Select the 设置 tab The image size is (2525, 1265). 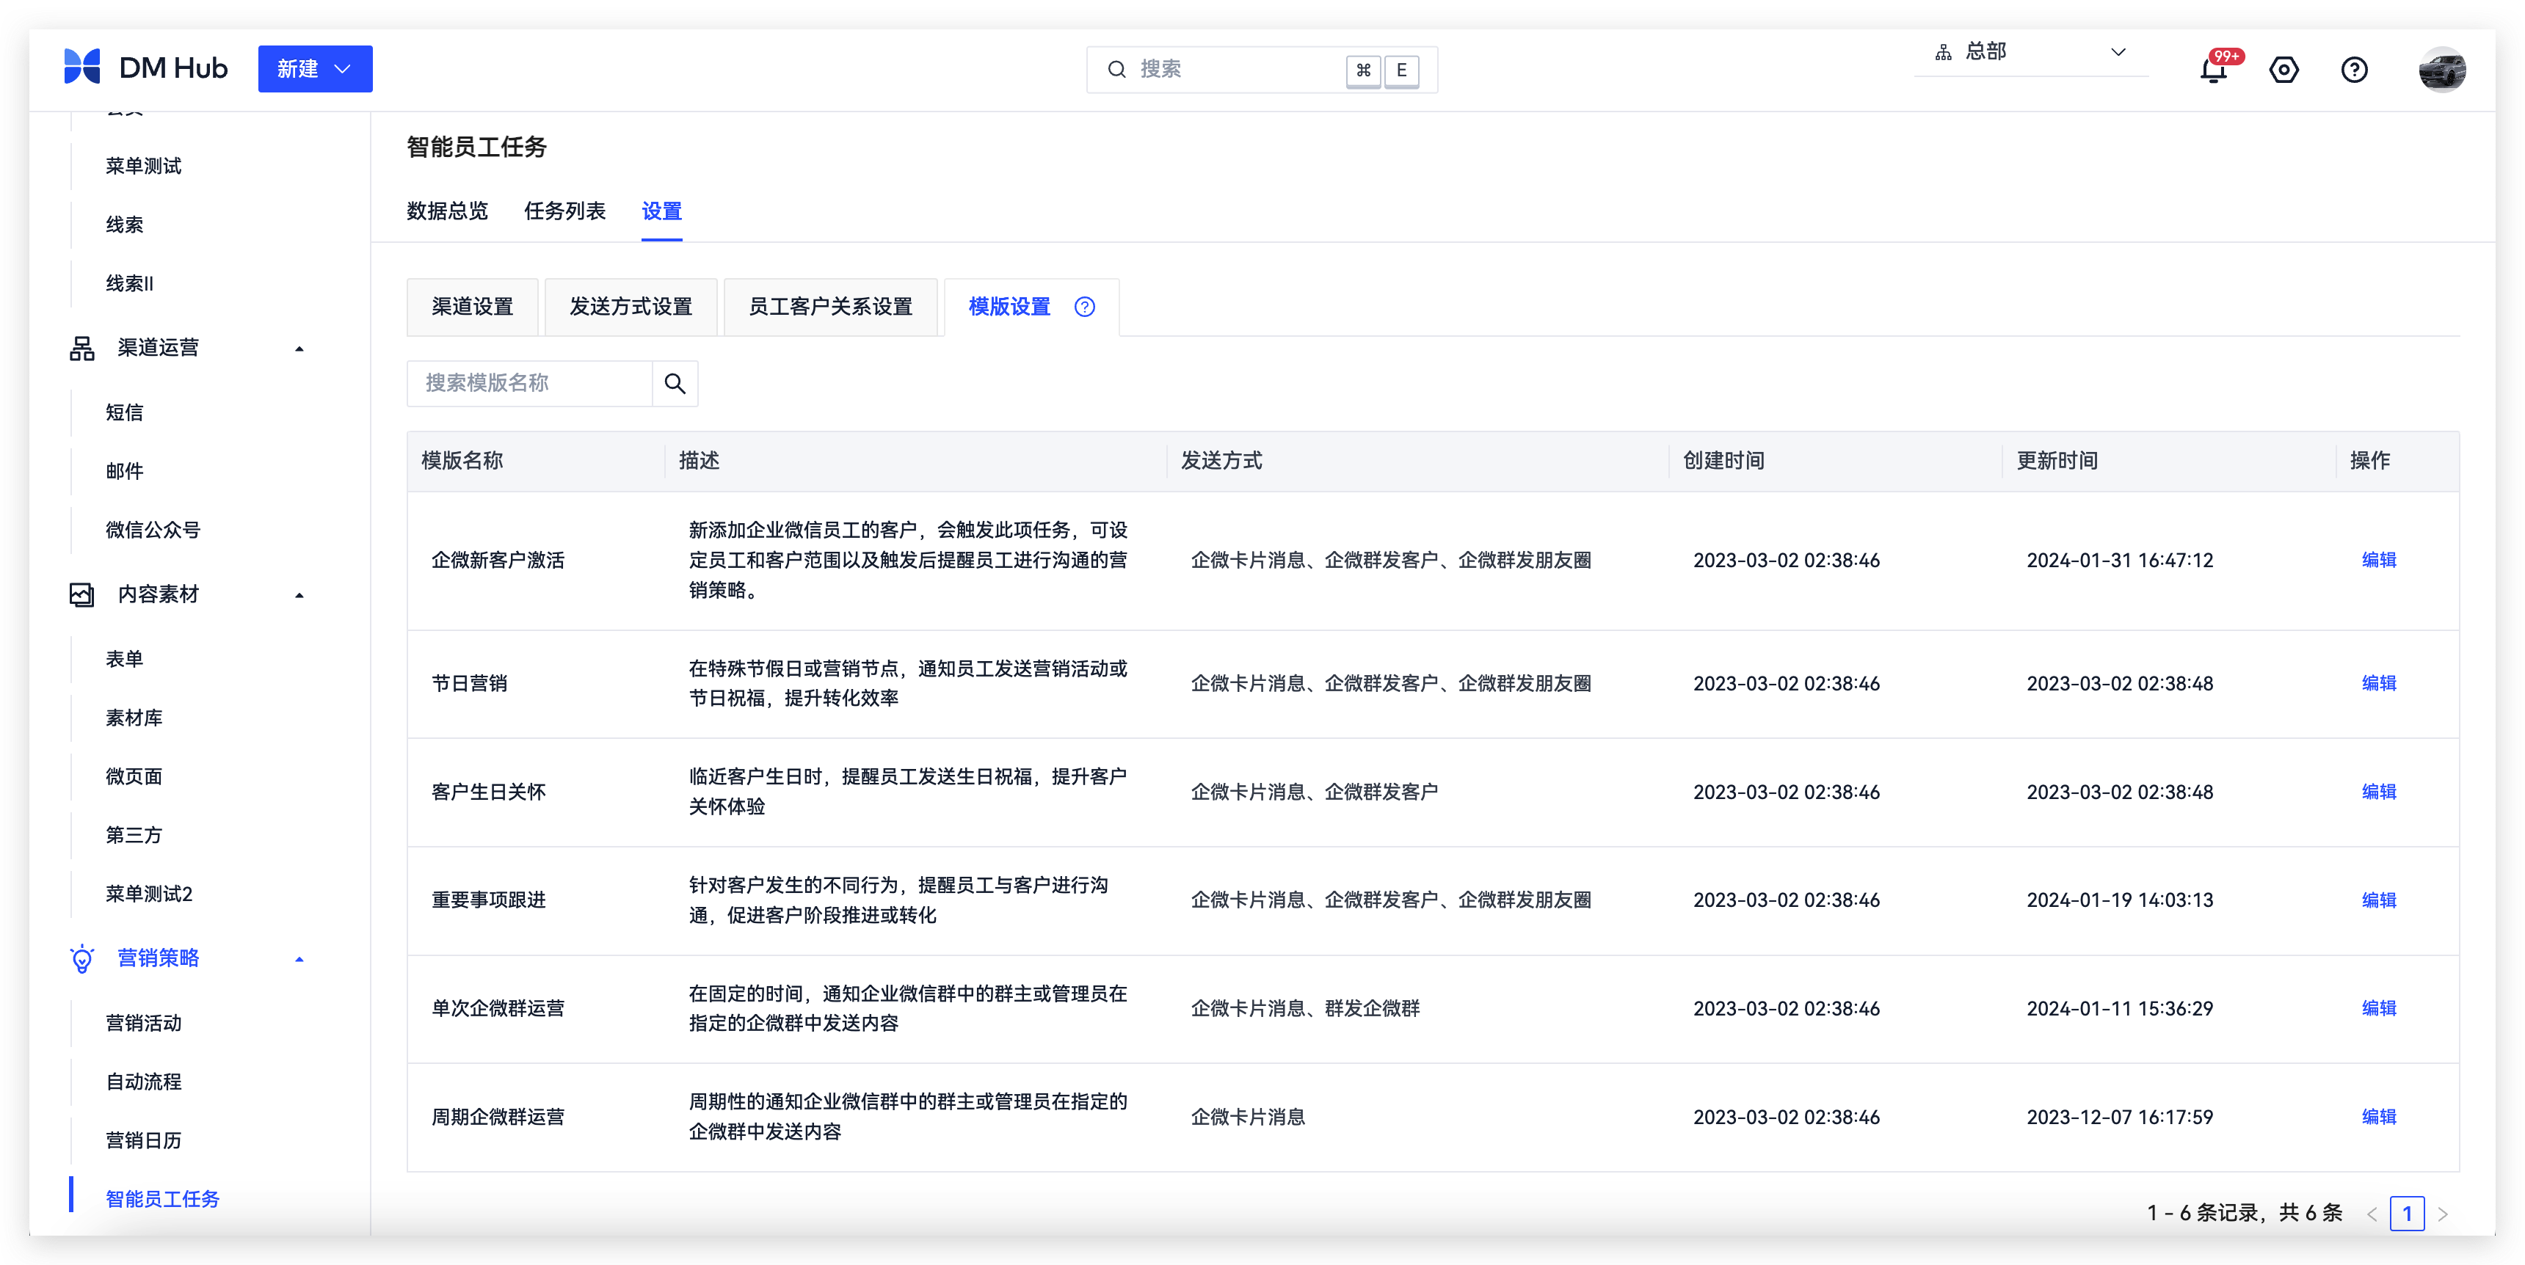click(661, 211)
